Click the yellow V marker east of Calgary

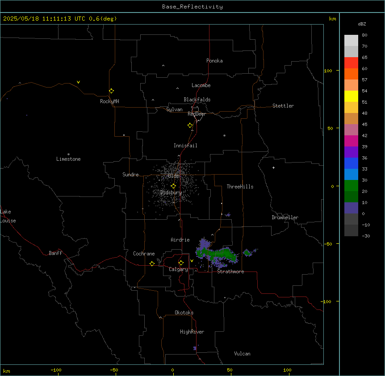[x=192, y=261]
